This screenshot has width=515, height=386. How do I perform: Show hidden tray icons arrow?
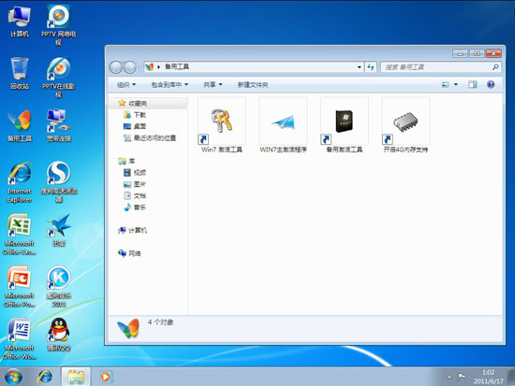tap(449, 378)
